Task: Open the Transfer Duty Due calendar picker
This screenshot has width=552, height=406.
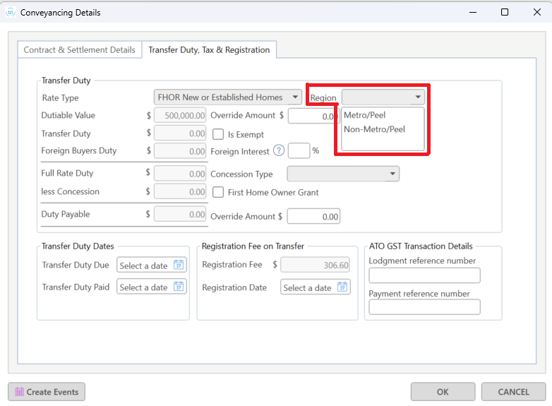Action: click(x=179, y=265)
